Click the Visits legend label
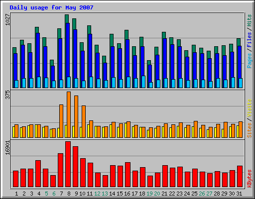The image size is (255, 199). (250, 108)
